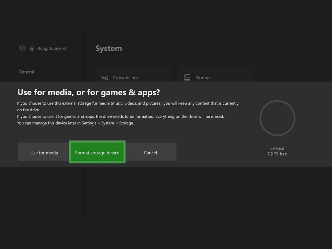332x249 pixels.
Task: Click the gear next to the gamertag
Action: pos(22,48)
